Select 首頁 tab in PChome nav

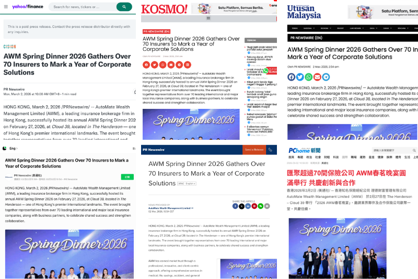click(x=292, y=157)
